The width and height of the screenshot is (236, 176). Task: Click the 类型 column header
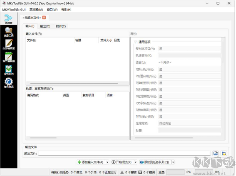point(72,95)
